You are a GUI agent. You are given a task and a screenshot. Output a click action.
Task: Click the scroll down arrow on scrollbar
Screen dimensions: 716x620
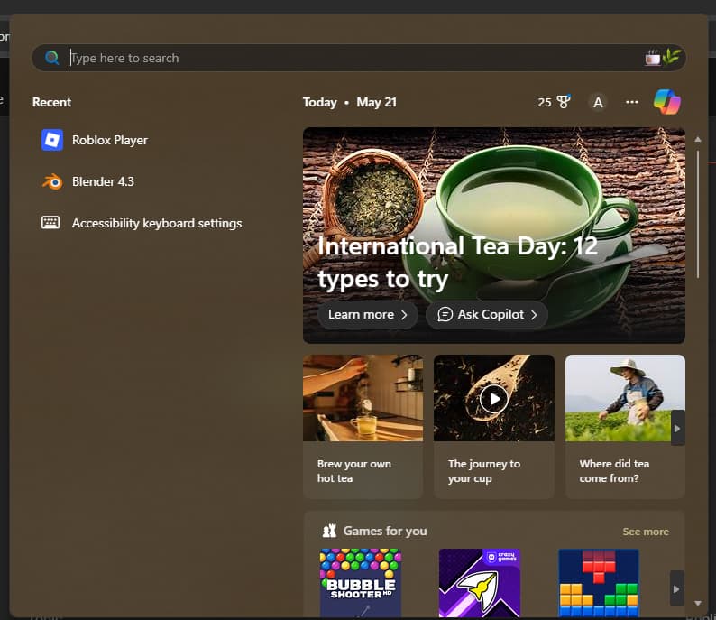point(698,603)
